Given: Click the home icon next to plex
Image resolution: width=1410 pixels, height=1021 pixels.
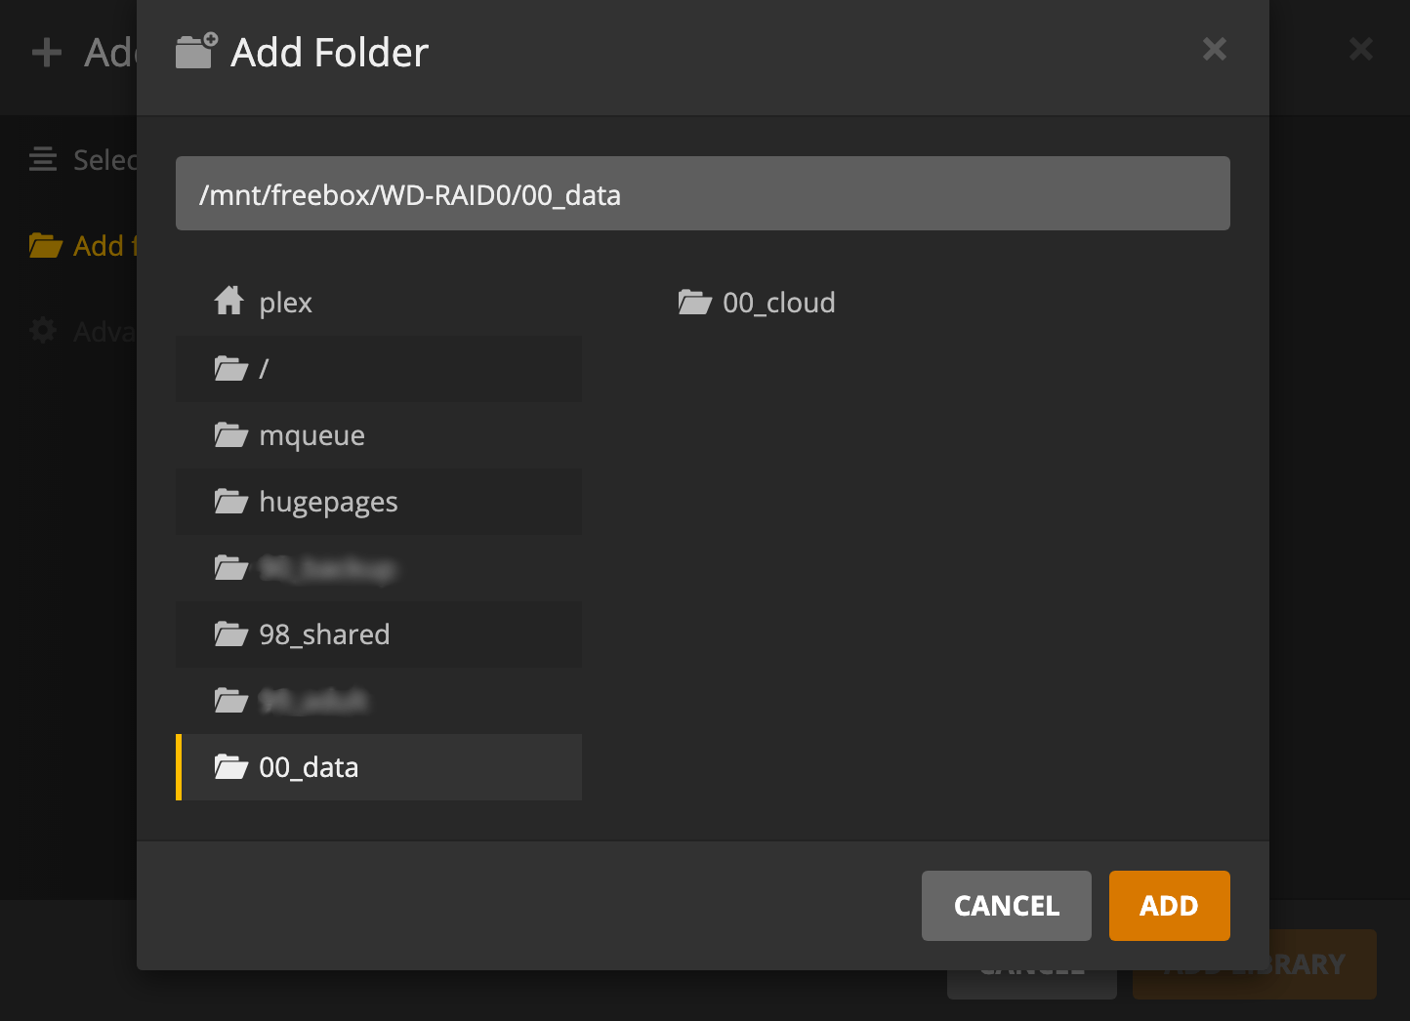Looking at the screenshot, I should 229,302.
